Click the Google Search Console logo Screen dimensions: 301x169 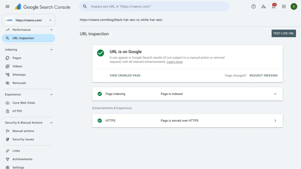click(x=42, y=7)
